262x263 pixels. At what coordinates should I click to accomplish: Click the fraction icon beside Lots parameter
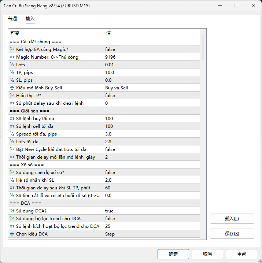(x=12, y=65)
